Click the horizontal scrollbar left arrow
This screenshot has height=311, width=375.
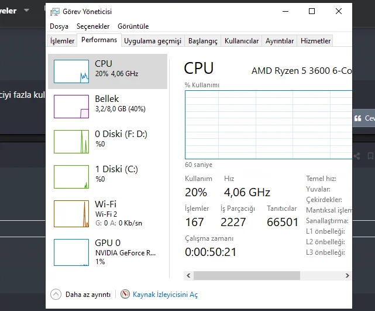coord(188,275)
